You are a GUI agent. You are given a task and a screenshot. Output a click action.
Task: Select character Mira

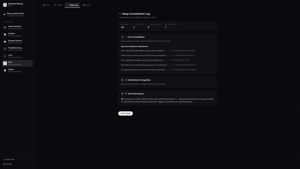[17, 63]
